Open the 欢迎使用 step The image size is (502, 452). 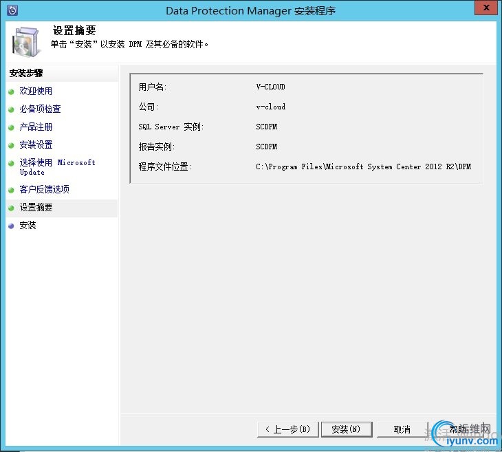(x=36, y=91)
